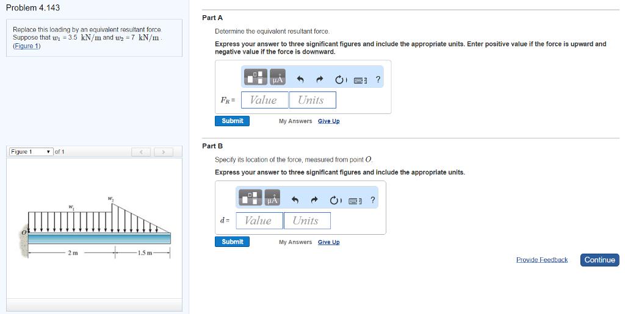
Task: Open help question mark in Part A
Action: pos(378,79)
